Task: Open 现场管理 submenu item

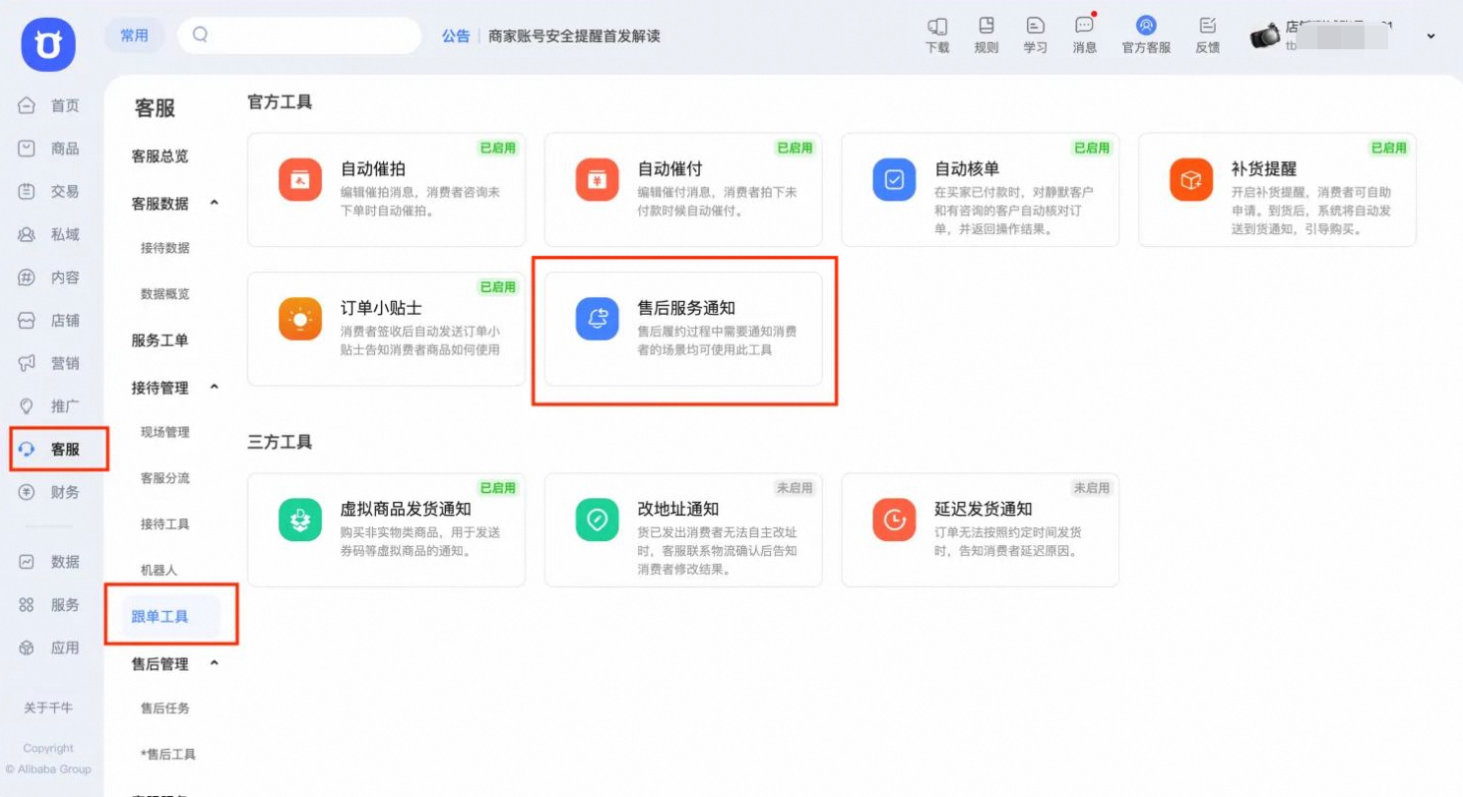Action: click(x=164, y=432)
